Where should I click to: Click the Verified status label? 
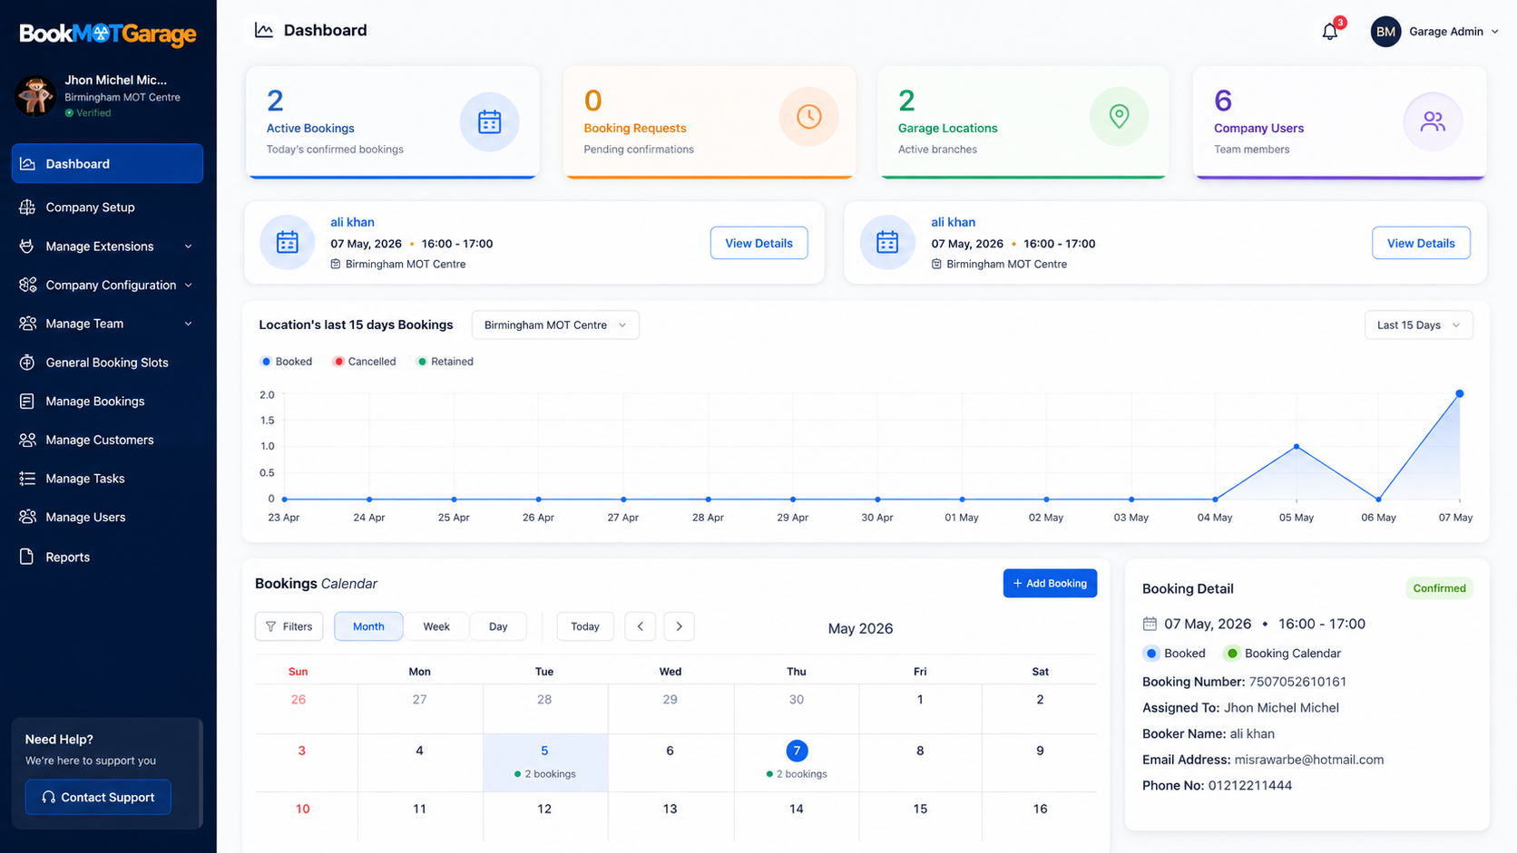click(88, 113)
